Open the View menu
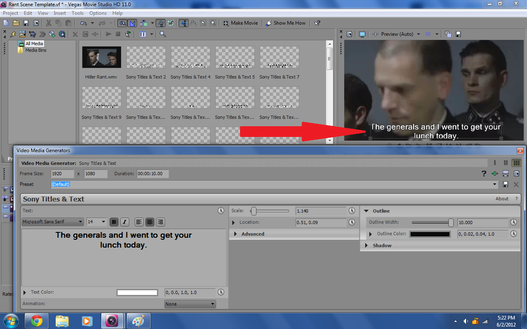Image resolution: width=527 pixels, height=329 pixels. pyautogui.click(x=43, y=13)
